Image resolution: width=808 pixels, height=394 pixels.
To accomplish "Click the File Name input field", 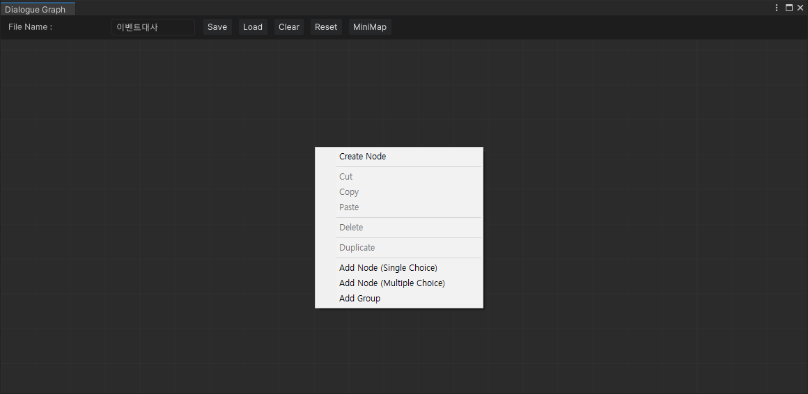I will click(x=153, y=27).
